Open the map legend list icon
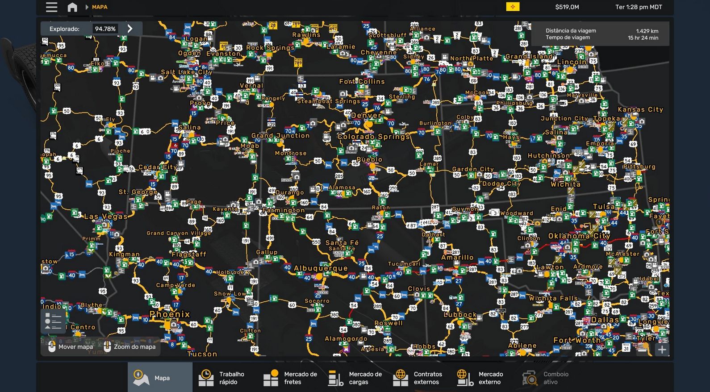The image size is (710, 392). point(53,321)
